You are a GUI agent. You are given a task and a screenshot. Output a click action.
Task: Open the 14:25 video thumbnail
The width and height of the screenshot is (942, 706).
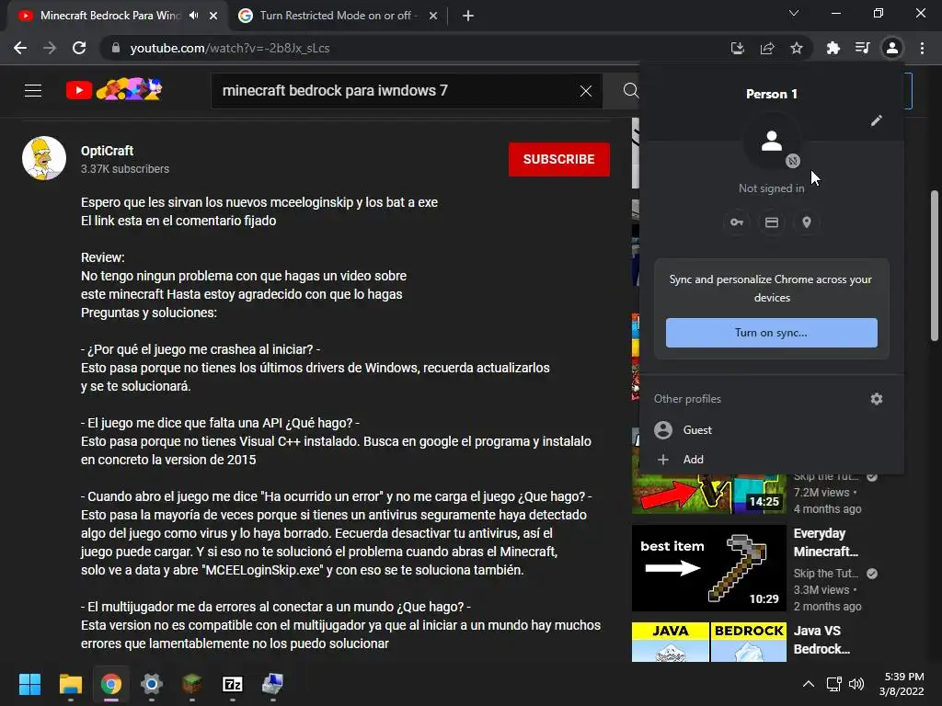click(709, 494)
